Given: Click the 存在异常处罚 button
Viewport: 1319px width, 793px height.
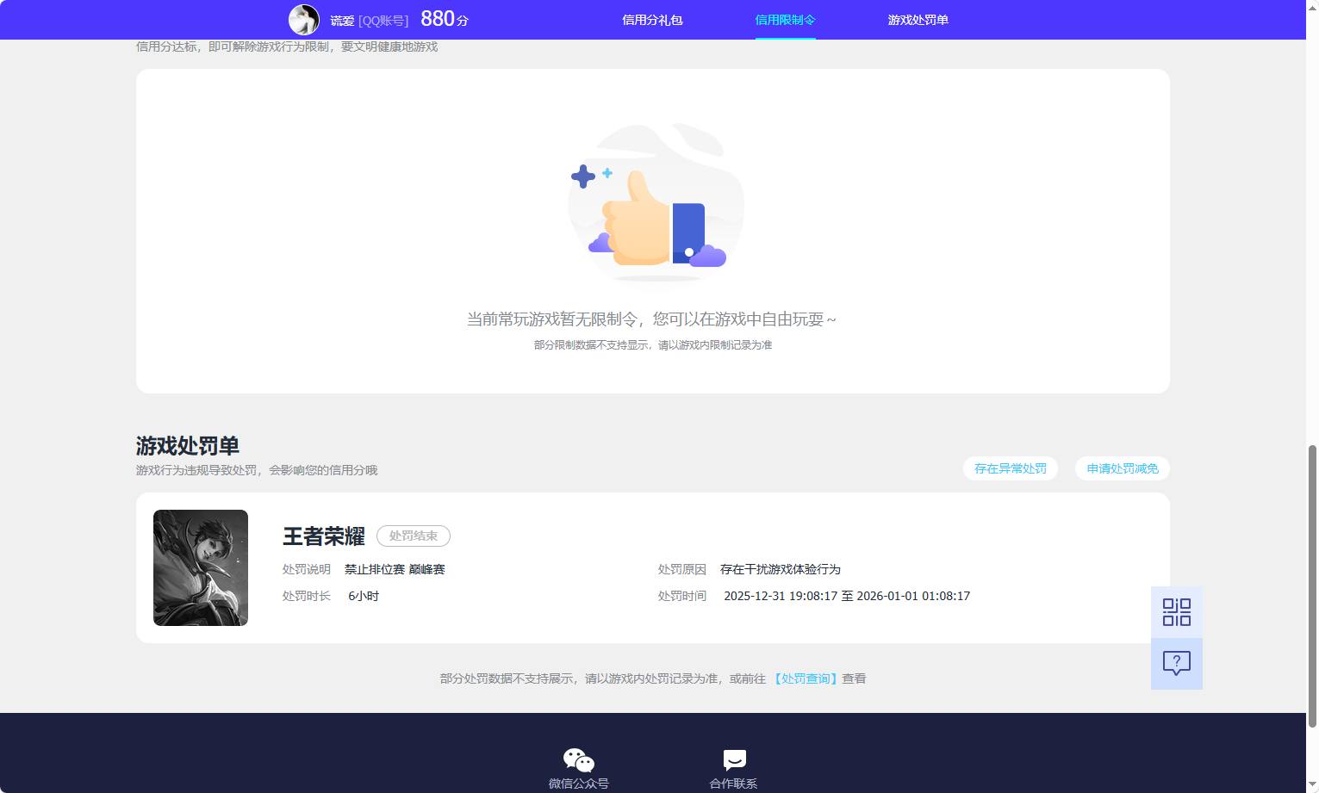Looking at the screenshot, I should coord(1011,468).
